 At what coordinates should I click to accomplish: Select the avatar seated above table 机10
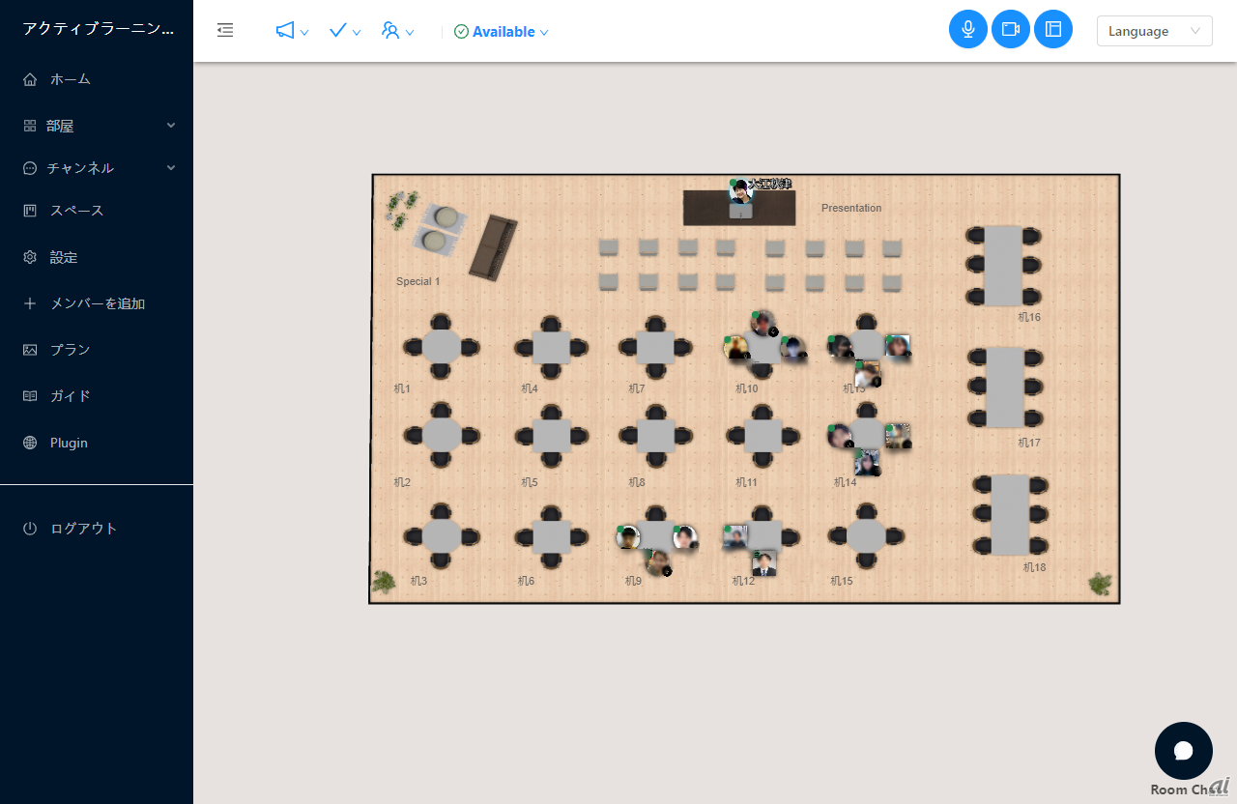pos(763,323)
